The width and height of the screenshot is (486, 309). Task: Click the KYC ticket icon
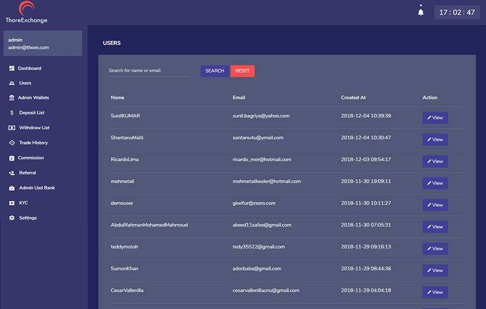click(x=12, y=203)
